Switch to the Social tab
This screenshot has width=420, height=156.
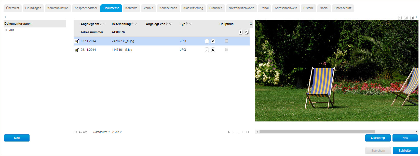324,8
